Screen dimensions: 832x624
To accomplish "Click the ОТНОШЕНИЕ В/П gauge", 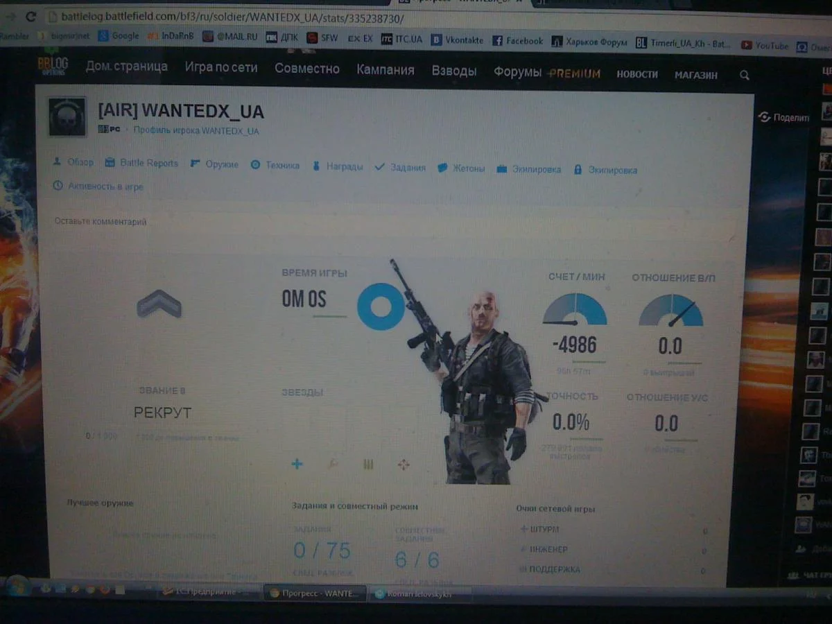I will click(x=670, y=310).
